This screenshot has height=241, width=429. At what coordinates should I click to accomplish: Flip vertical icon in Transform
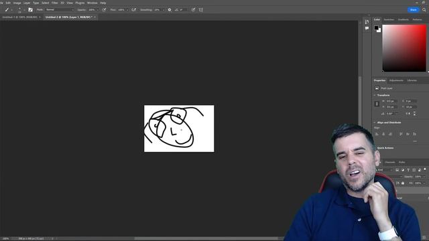414,113
